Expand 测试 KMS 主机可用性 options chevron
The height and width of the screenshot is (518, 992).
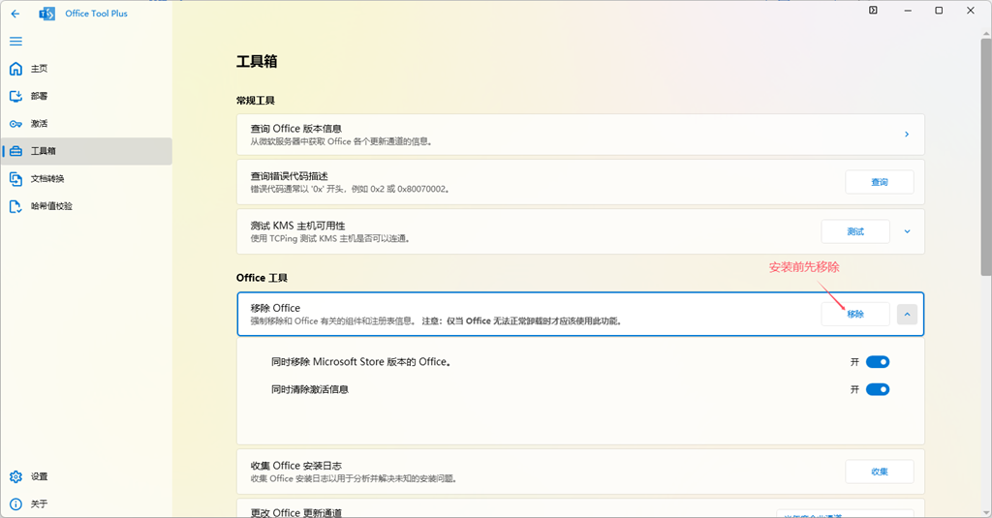907,231
